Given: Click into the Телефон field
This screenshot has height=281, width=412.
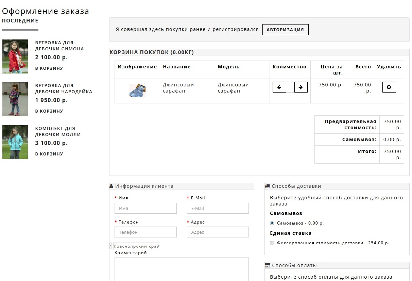Looking at the screenshot, I should pos(145,232).
